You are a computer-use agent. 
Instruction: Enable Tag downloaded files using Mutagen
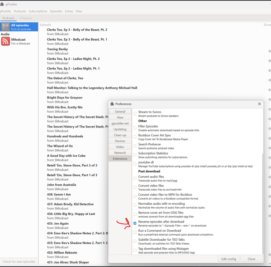(x=135, y=250)
